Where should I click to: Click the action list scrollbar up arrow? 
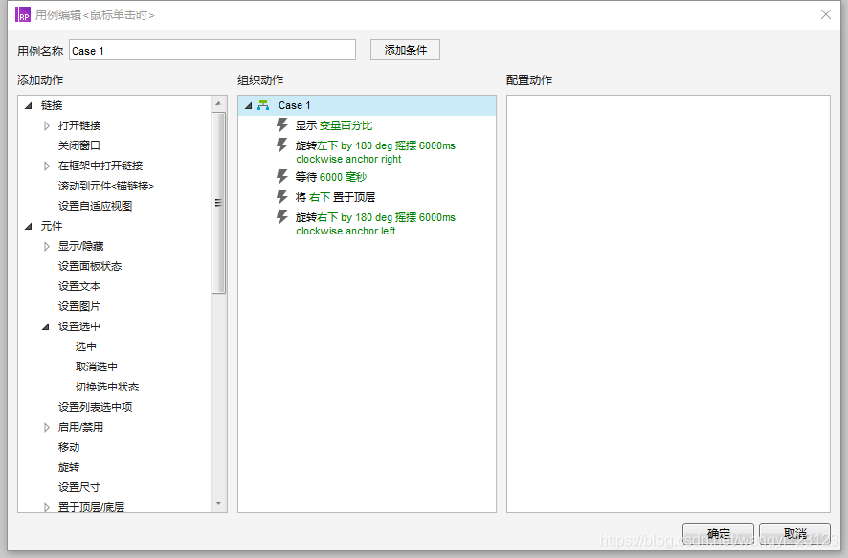218,103
